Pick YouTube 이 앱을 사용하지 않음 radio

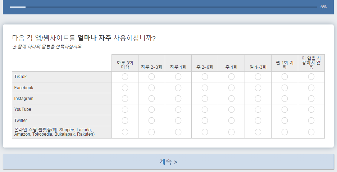point(311,110)
